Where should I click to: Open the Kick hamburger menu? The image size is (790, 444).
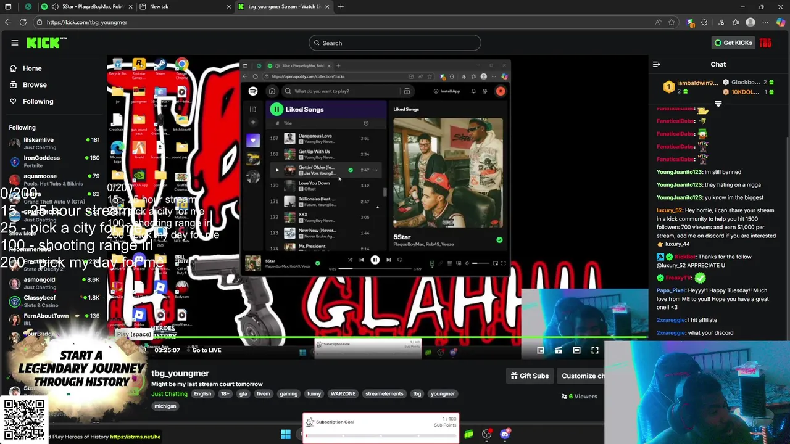[x=15, y=43]
